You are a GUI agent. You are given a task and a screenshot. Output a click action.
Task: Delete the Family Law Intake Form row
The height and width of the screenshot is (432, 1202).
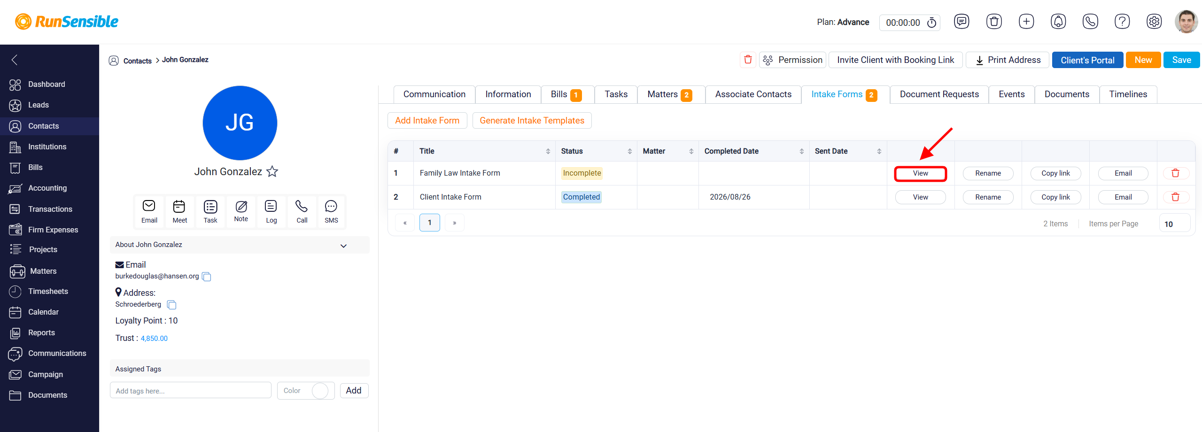[x=1175, y=173]
